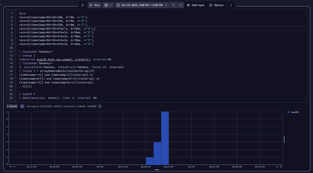The width and height of the screenshot is (313, 173).
Task: Open the Options panel
Action: [216, 5]
